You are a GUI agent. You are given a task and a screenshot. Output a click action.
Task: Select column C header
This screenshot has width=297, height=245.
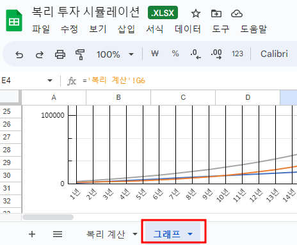183,97
